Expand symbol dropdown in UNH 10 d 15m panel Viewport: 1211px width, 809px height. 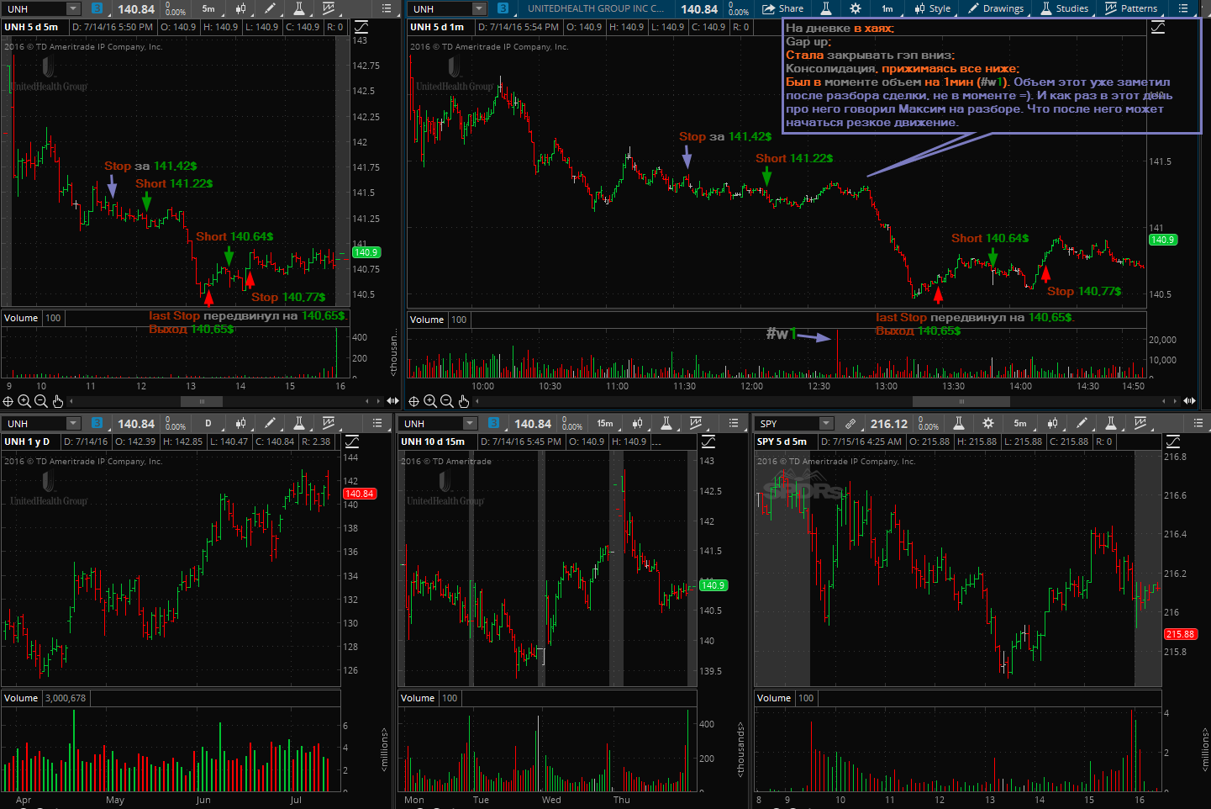470,423
